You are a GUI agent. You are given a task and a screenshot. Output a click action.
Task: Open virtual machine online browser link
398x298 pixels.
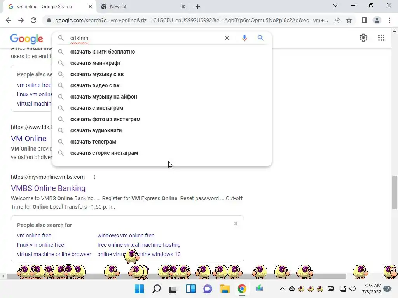54,254
